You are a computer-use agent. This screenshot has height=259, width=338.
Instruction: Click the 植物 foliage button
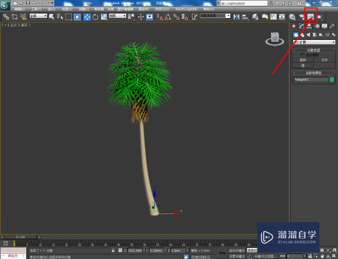[x=303, y=60]
